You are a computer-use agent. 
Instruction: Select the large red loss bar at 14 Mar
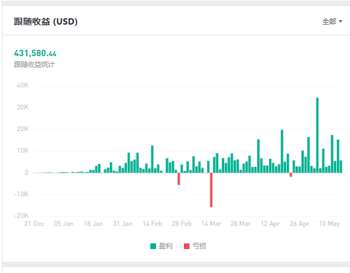(x=211, y=190)
